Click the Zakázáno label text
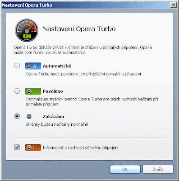The image size is (179, 181). [x=53, y=116]
